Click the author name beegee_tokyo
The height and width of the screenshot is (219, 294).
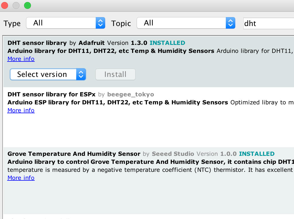[131, 94]
